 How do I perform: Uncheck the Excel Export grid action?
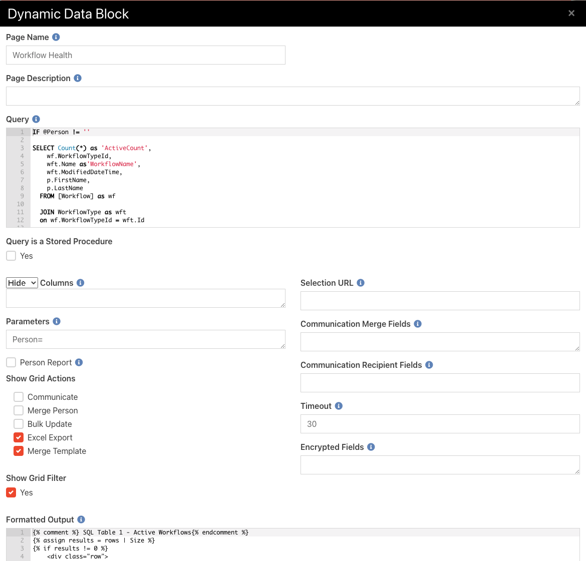[x=19, y=437]
